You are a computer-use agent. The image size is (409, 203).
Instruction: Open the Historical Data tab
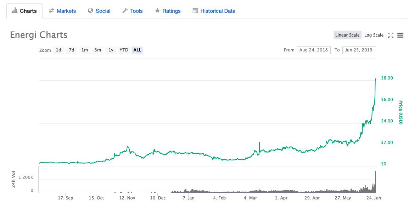(214, 11)
